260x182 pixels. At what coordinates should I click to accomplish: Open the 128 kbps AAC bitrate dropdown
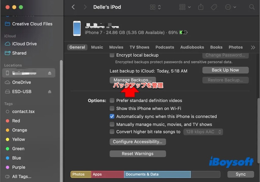coord(203,132)
